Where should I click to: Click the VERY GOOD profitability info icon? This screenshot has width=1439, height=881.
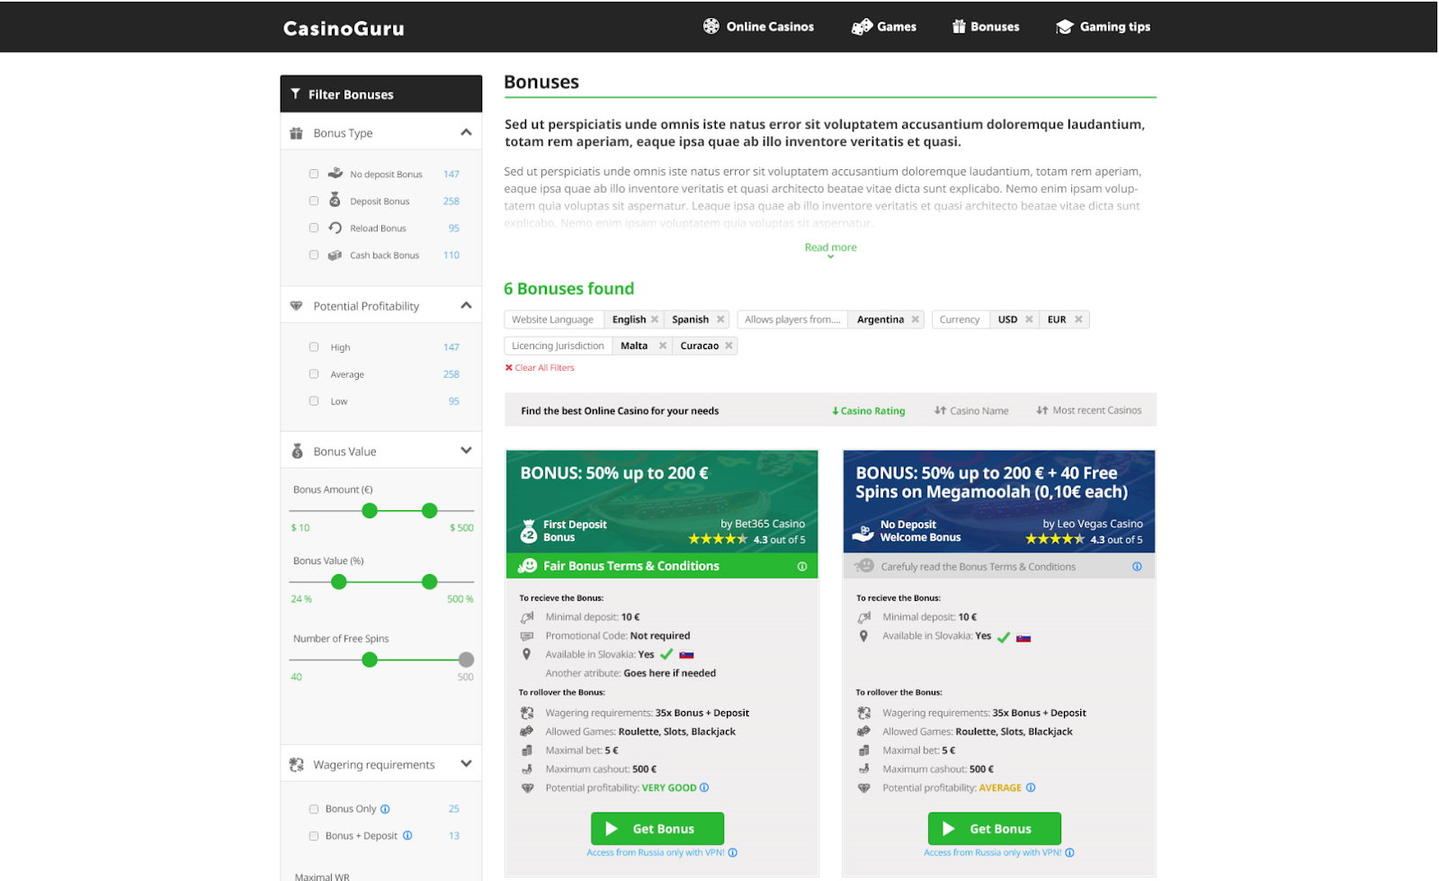(704, 787)
